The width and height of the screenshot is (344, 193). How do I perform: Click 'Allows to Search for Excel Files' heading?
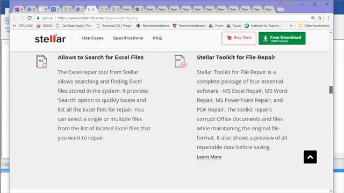coord(101,57)
